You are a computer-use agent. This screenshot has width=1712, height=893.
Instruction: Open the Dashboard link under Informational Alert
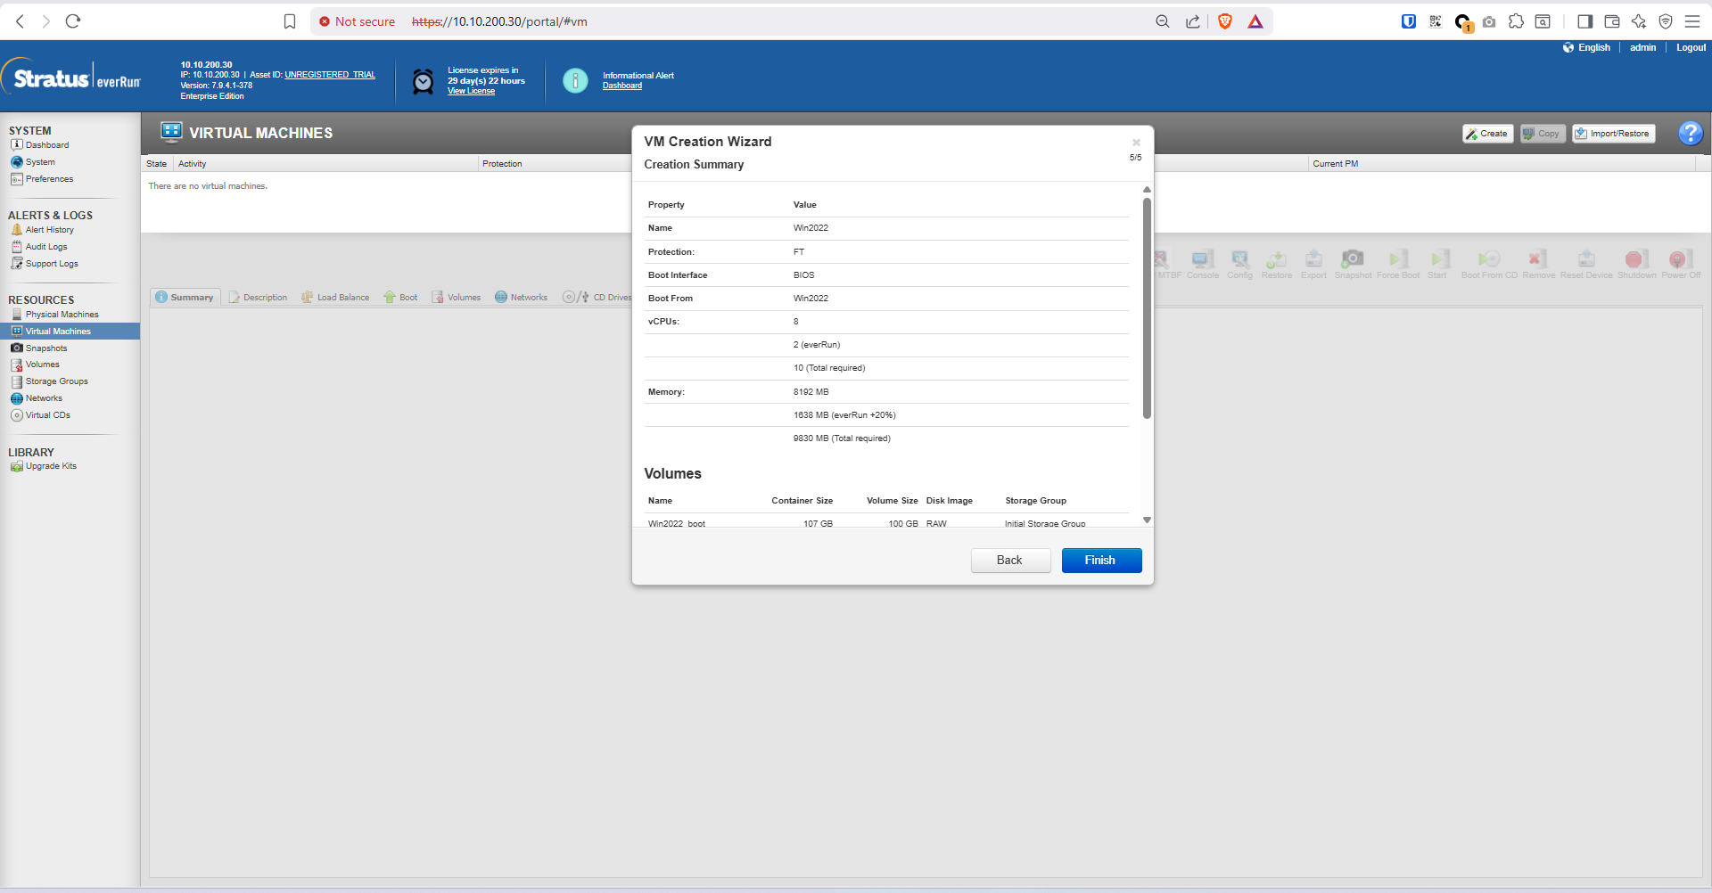[x=621, y=86]
